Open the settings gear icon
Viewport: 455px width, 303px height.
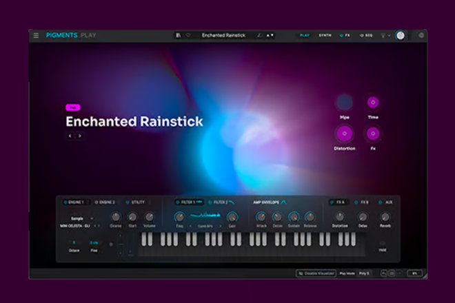(421, 35)
